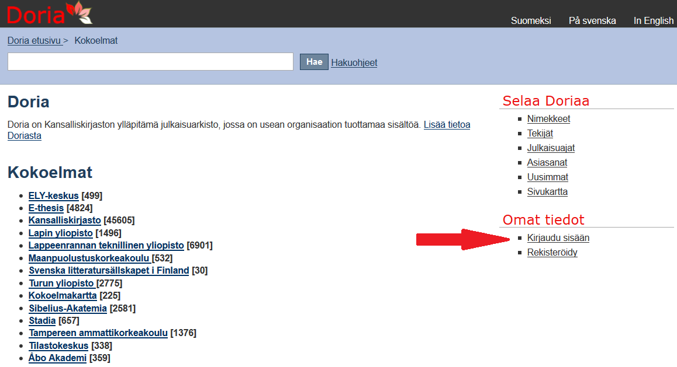Open Svenska litteratursällskapet i Finland collection
The image size is (677, 367).
click(109, 271)
